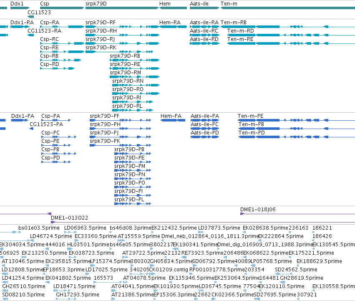Click protein srpk79D-PL label
The height and width of the screenshot is (301, 355).
click(129, 200)
